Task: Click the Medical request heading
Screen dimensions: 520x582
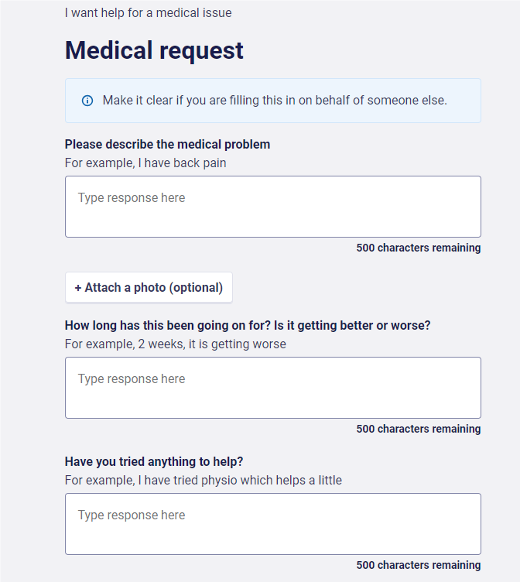Action: [x=154, y=50]
